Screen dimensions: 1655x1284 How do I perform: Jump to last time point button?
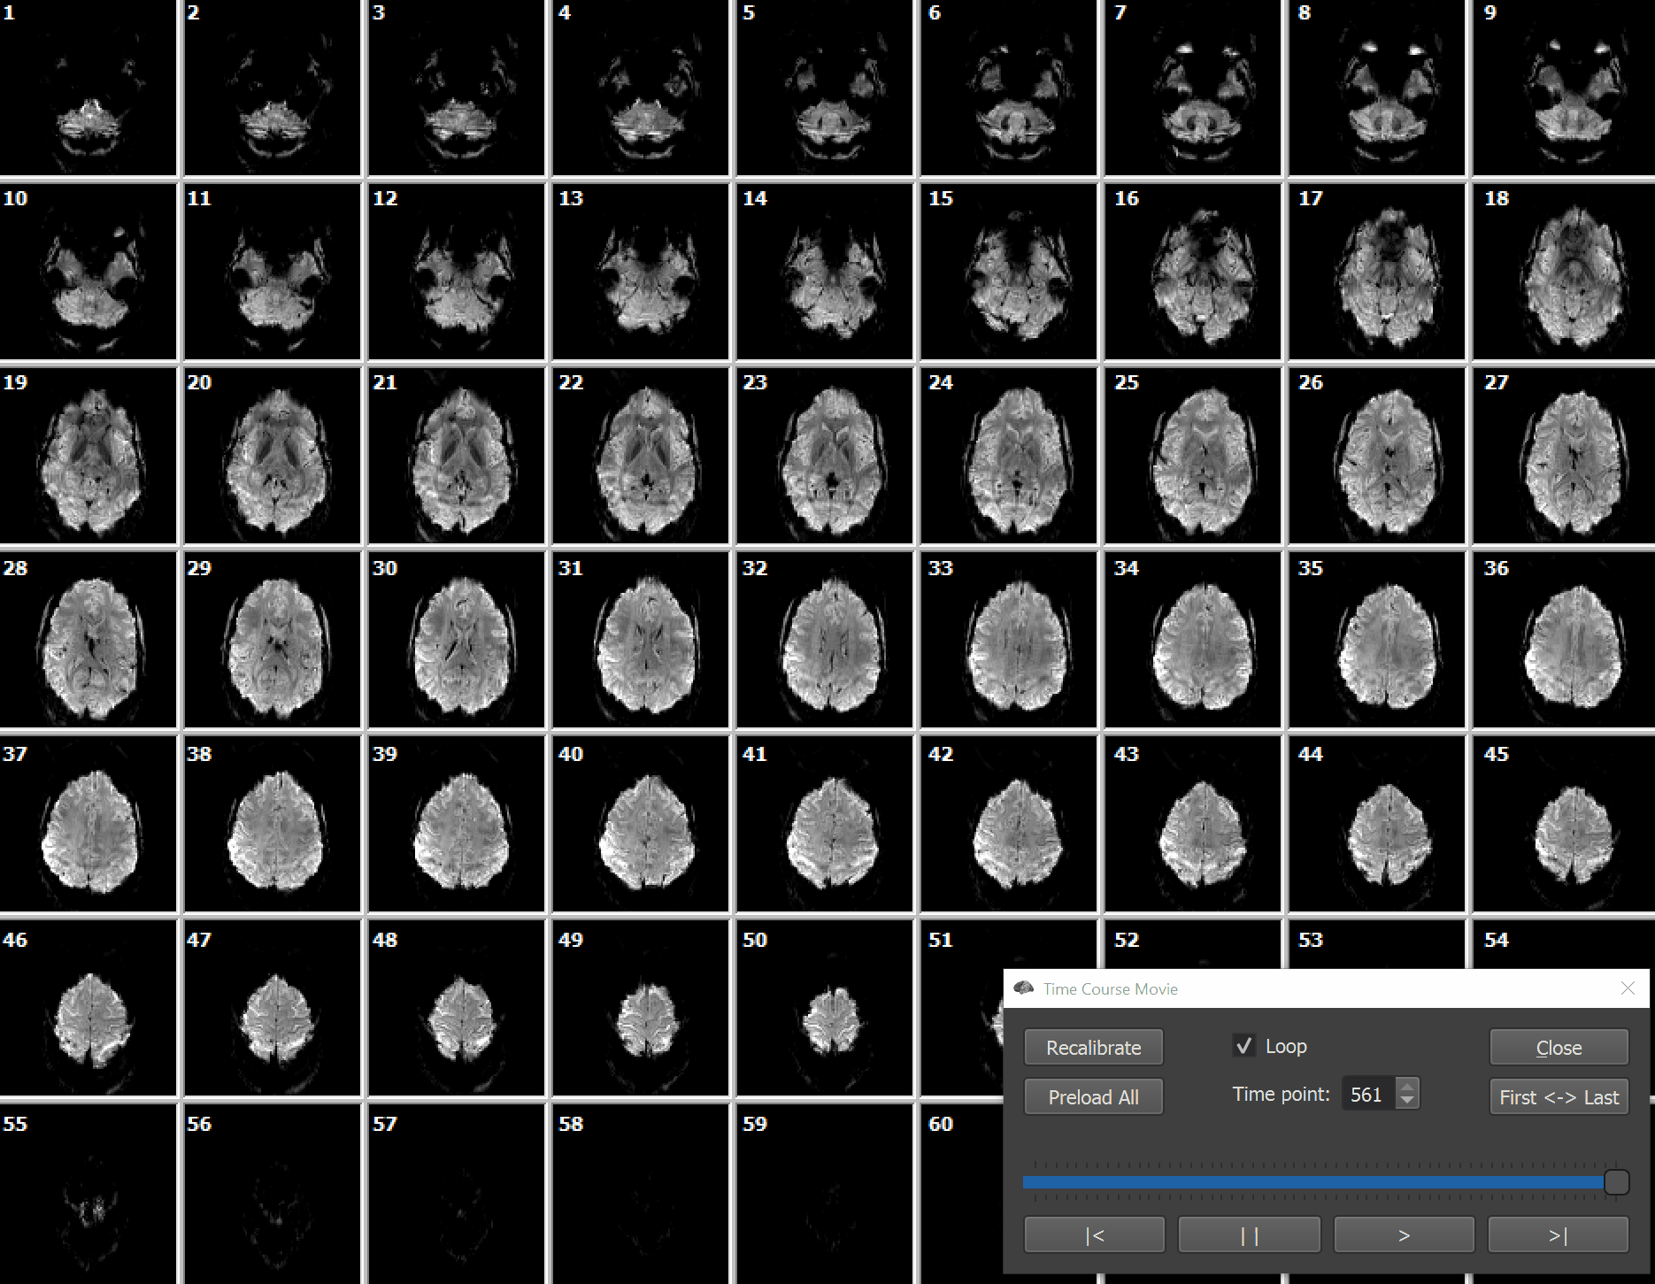pyautogui.click(x=1558, y=1234)
